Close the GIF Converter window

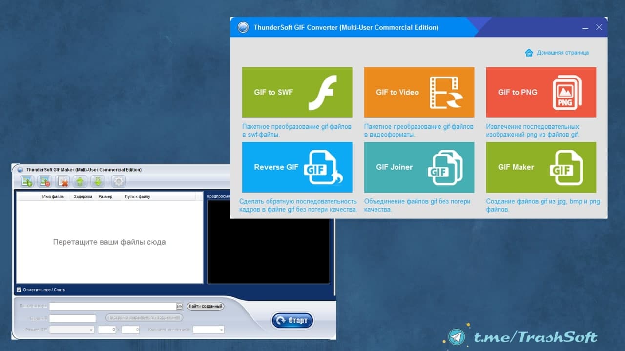point(599,28)
